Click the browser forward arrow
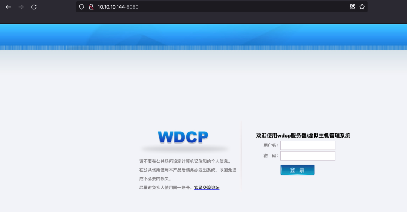The image size is (407, 212). 21,7
